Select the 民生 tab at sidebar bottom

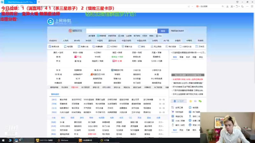(181, 130)
